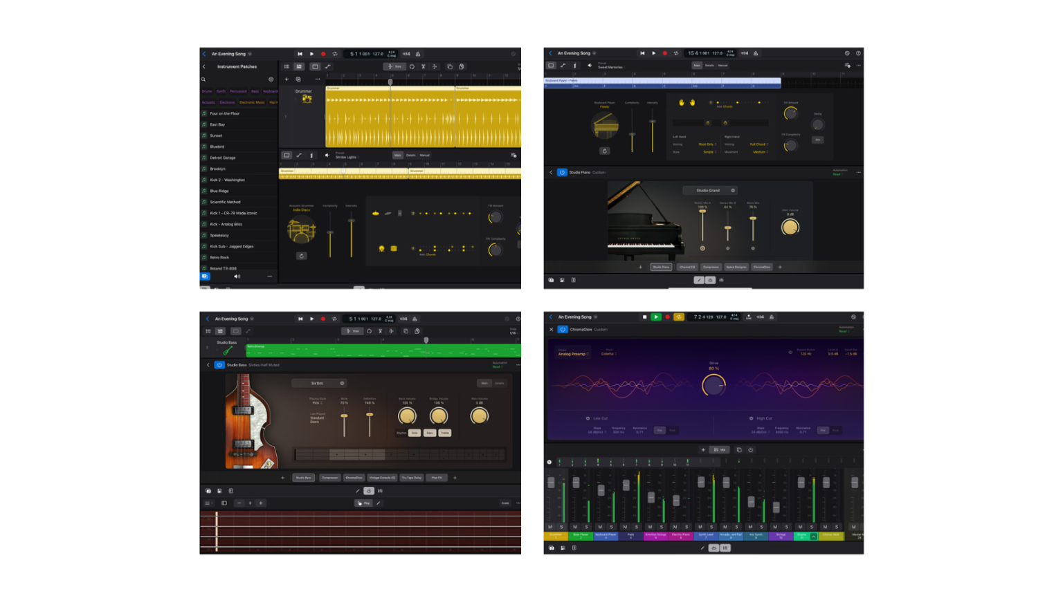
Task: Click the Split scissors tool in the toolbar
Action: 423,66
